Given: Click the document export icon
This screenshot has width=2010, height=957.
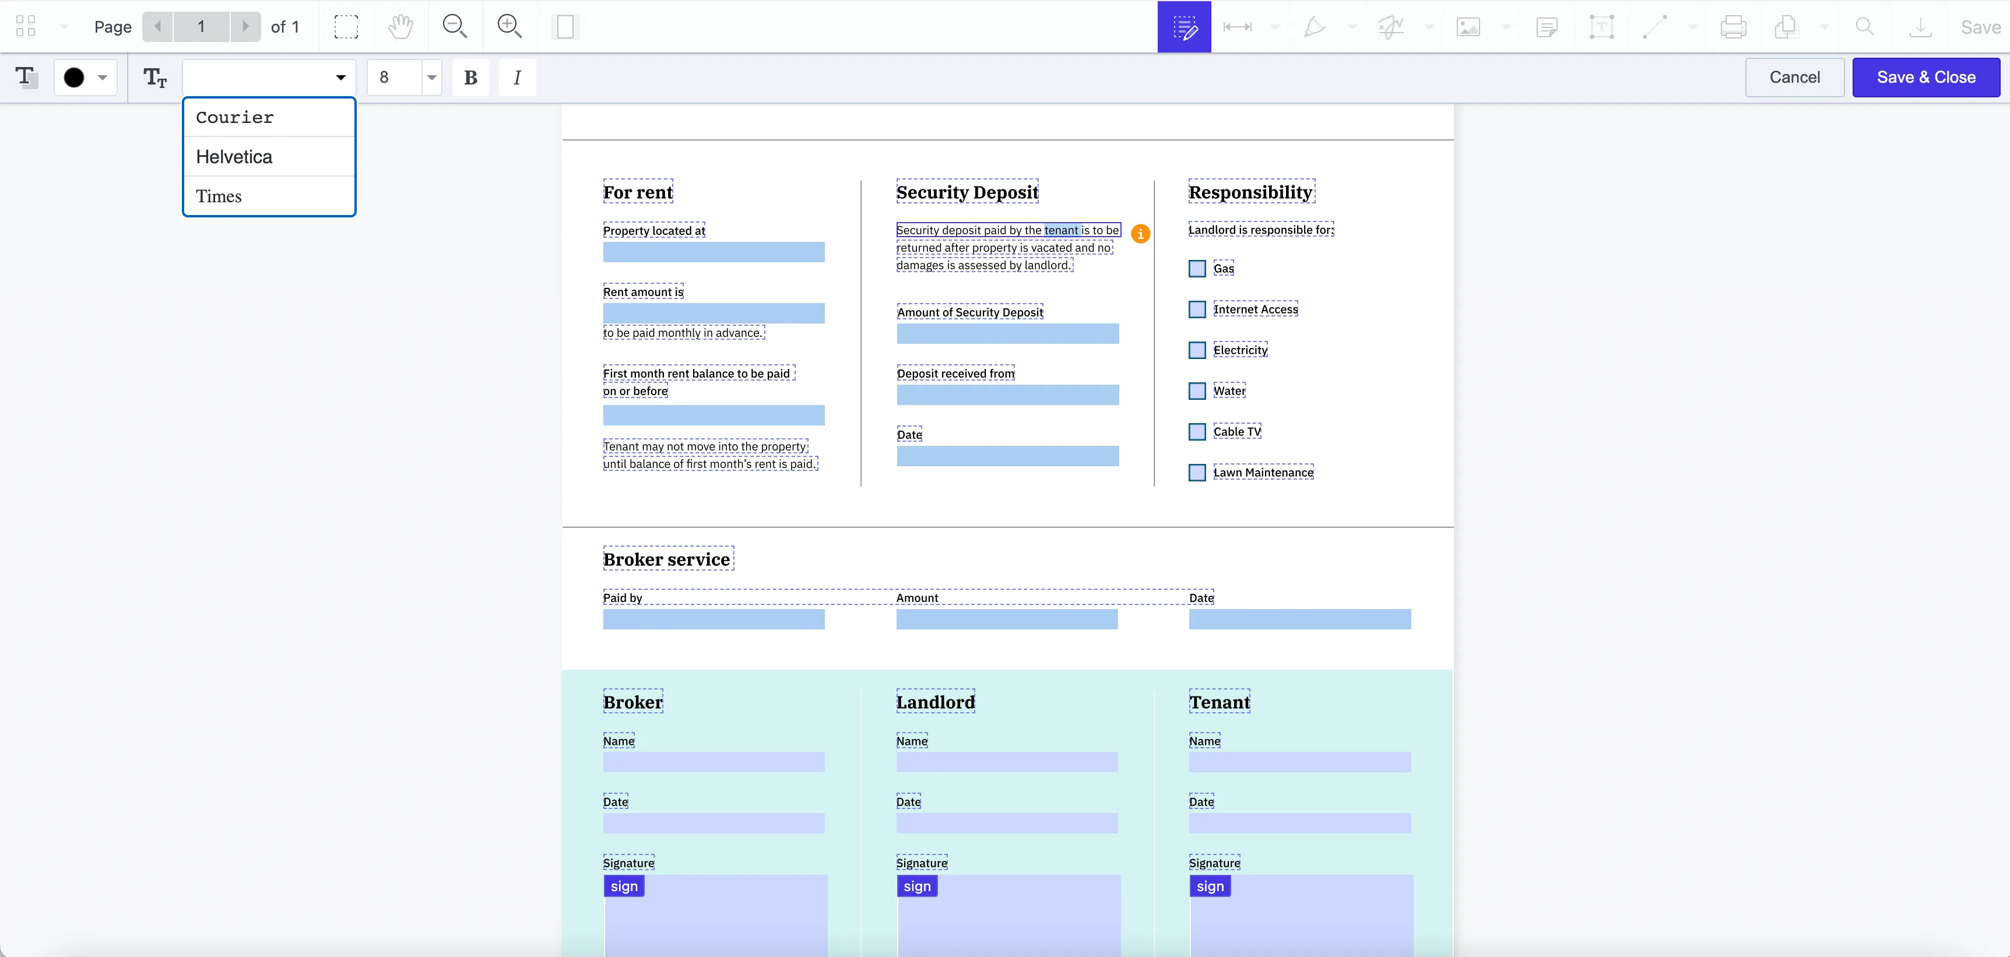Looking at the screenshot, I should (x=1786, y=26).
